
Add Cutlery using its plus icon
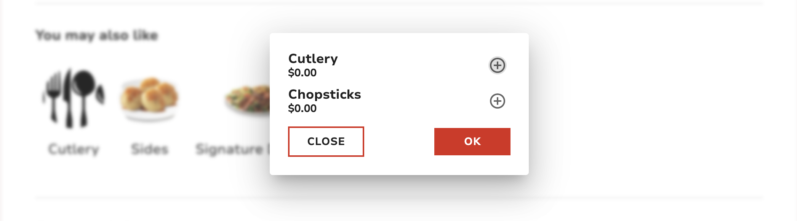497,65
